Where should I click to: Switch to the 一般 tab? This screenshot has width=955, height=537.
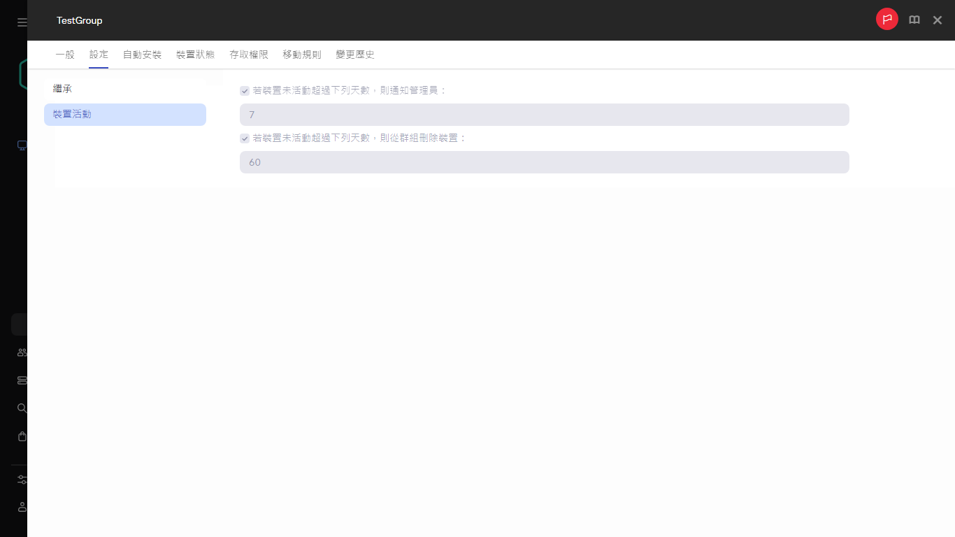click(x=64, y=54)
